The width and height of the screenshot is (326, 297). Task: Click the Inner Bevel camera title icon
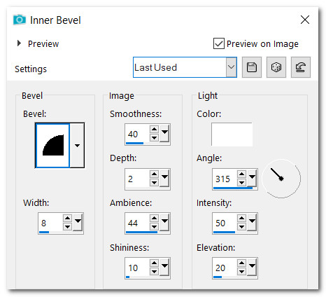click(x=20, y=20)
